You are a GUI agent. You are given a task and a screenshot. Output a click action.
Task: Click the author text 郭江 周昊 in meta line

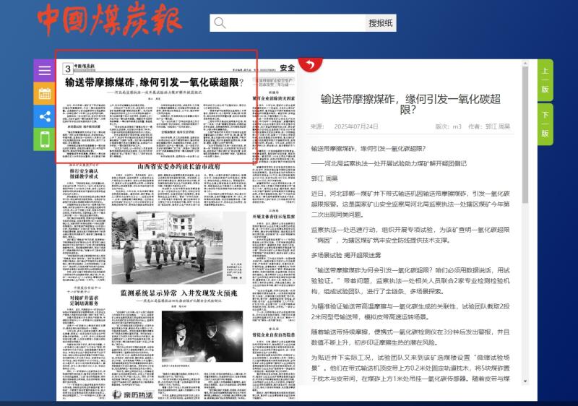point(498,126)
